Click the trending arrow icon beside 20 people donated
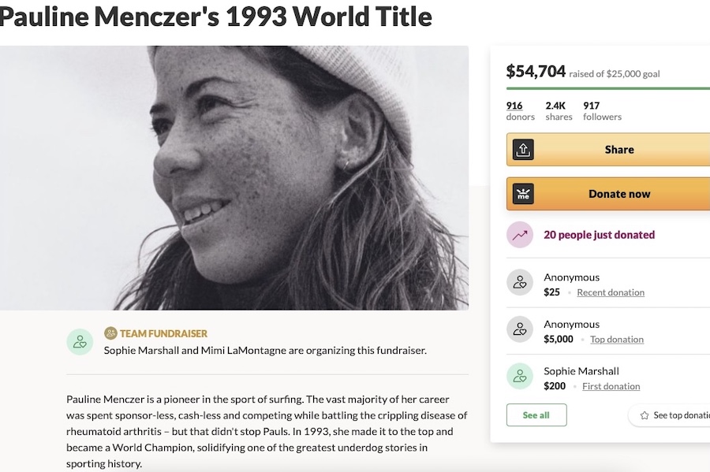710x472 pixels. (519, 235)
